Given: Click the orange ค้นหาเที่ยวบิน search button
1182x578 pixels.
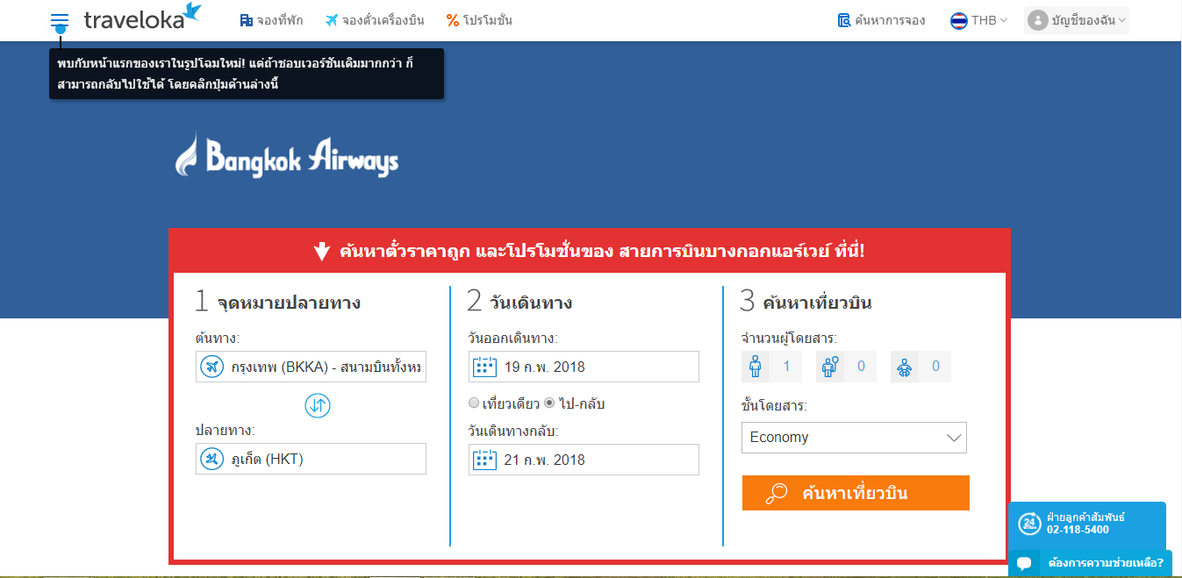Looking at the screenshot, I should point(856,493).
